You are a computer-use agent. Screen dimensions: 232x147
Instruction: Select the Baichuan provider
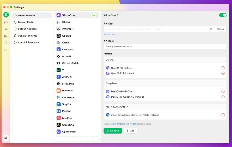[77, 91]
